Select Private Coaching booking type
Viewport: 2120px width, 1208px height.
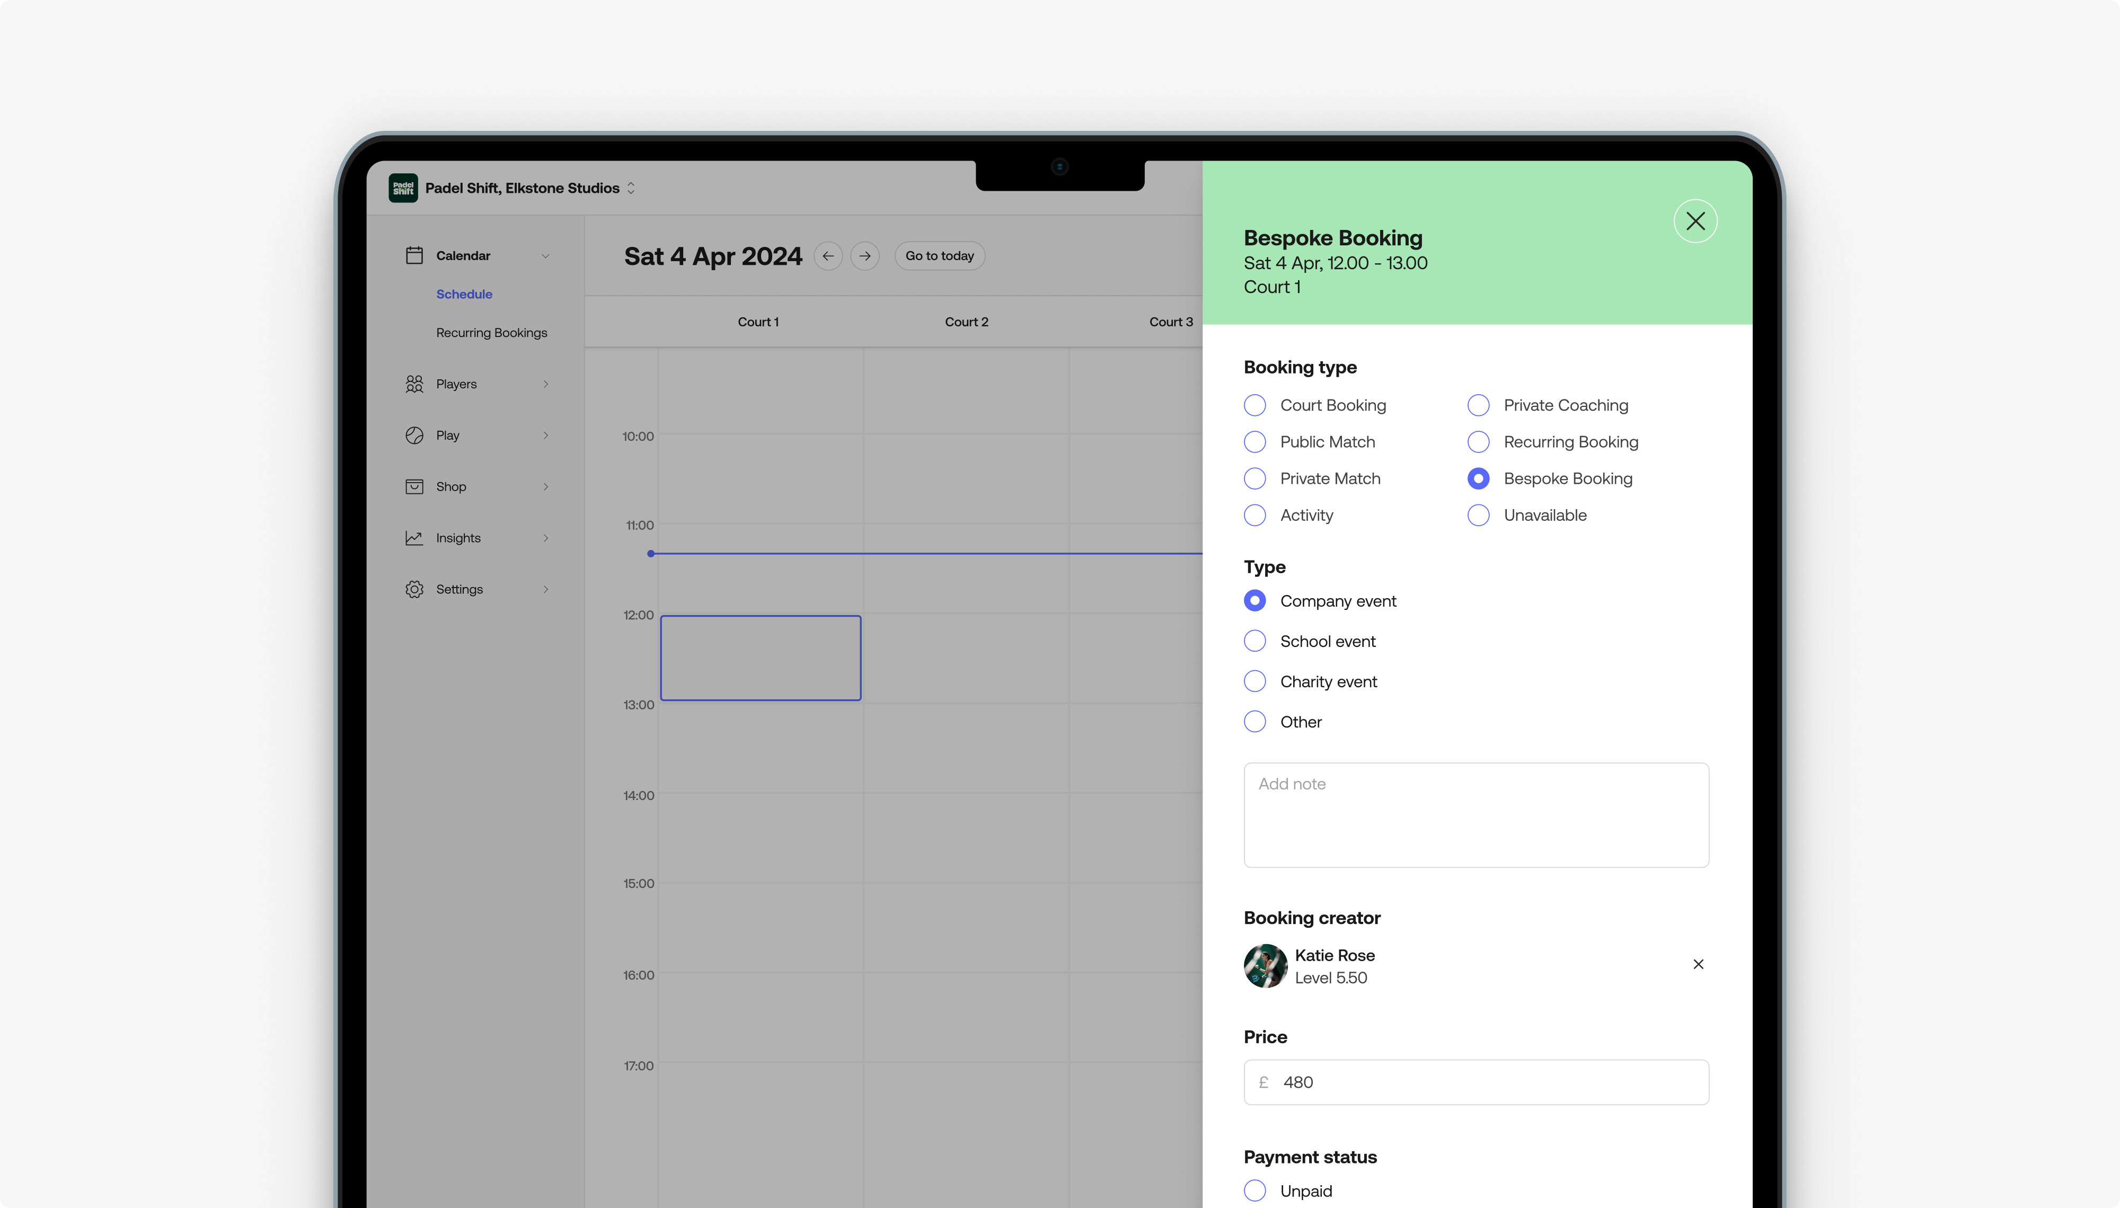click(1479, 406)
